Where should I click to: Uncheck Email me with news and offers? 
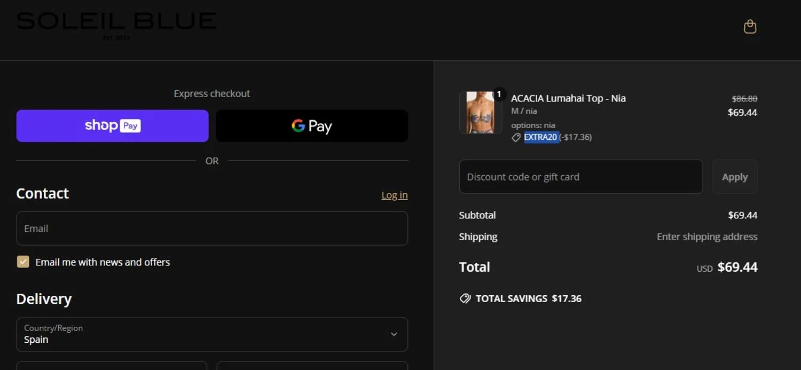[23, 262]
